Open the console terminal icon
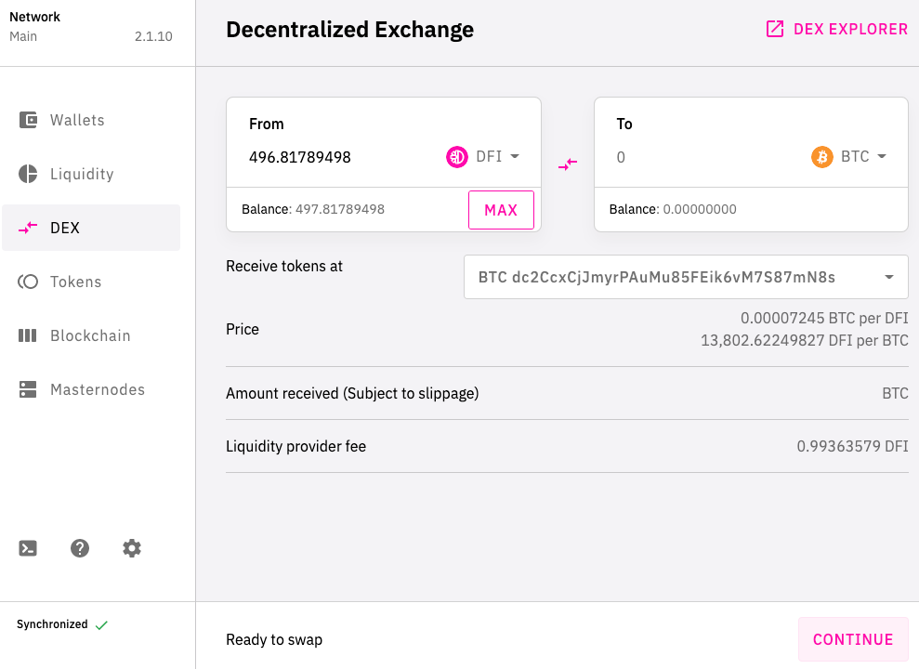The width and height of the screenshot is (919, 669). point(28,548)
